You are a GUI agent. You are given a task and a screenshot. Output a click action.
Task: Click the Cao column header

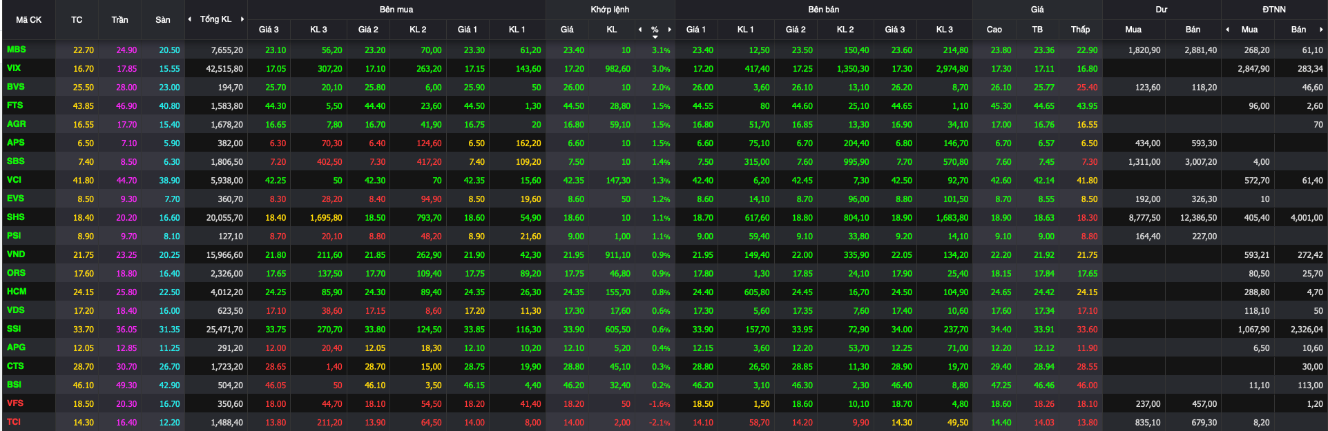(994, 30)
